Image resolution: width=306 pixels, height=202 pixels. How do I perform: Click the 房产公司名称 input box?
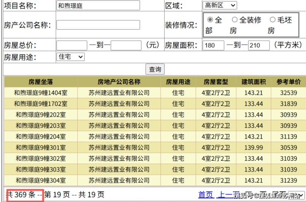98,25
